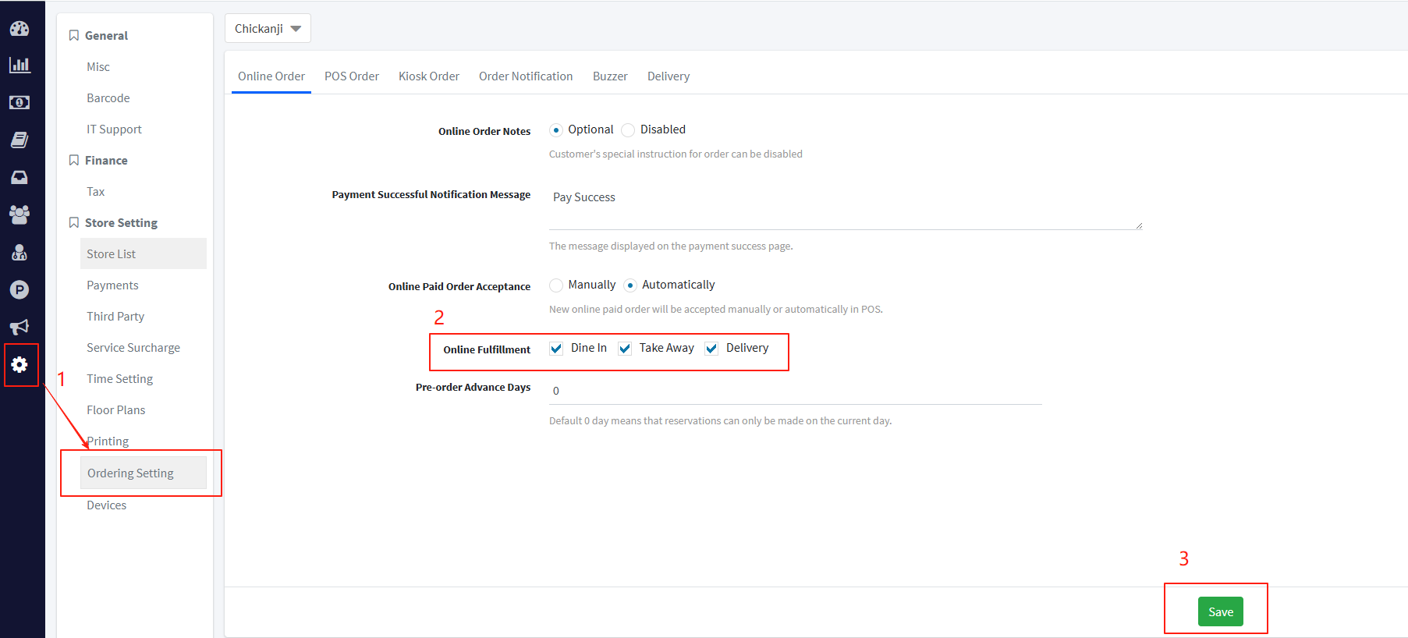Image resolution: width=1408 pixels, height=638 pixels.
Task: Open Barcode settings
Action: pyautogui.click(x=143, y=98)
